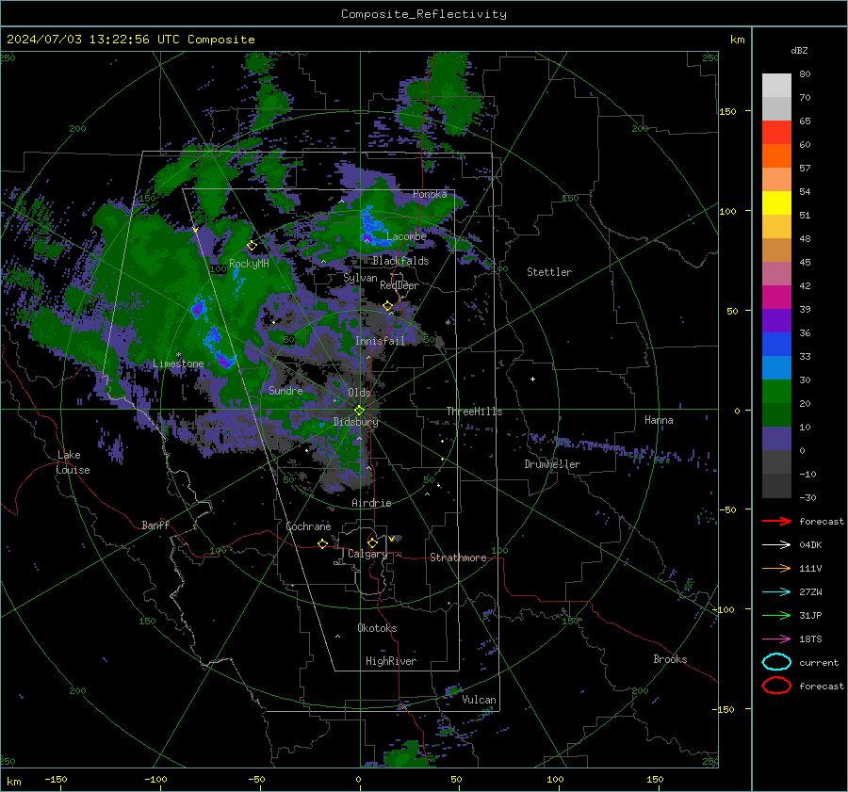This screenshot has width=848, height=792.
Task: Click the Drumheller town label
Action: click(x=552, y=464)
